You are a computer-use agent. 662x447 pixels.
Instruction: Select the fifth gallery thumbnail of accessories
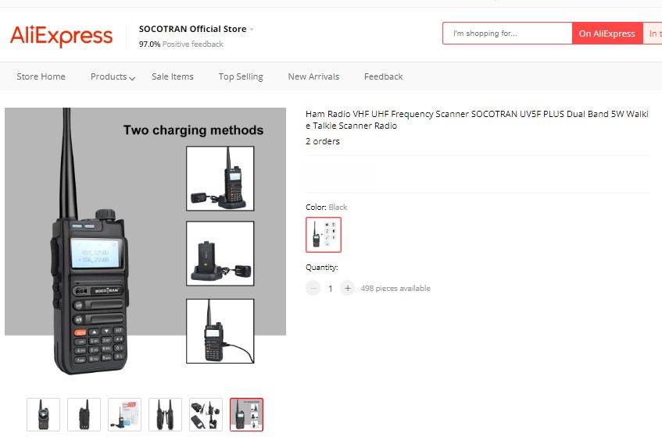(206, 414)
